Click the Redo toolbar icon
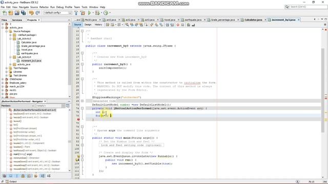Viewport: 328px width, 184px height. (37, 13)
